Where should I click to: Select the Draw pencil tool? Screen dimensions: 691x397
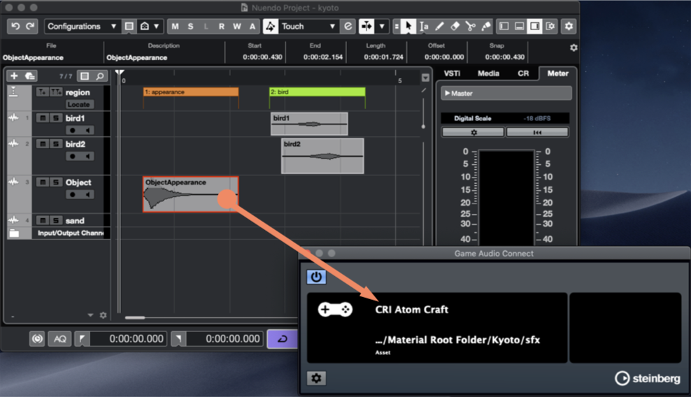(x=439, y=27)
